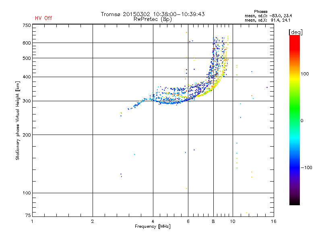
Task: Click y-axis tick label '750'
Action: 27,25
